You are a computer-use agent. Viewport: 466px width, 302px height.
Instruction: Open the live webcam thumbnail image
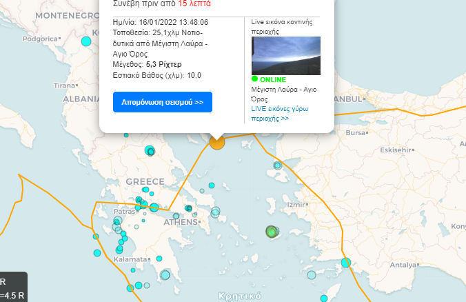tap(286, 56)
